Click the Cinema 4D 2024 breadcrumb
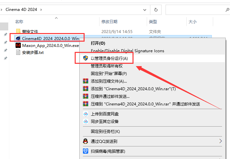This screenshot has height=159, width=230. pos(21,10)
